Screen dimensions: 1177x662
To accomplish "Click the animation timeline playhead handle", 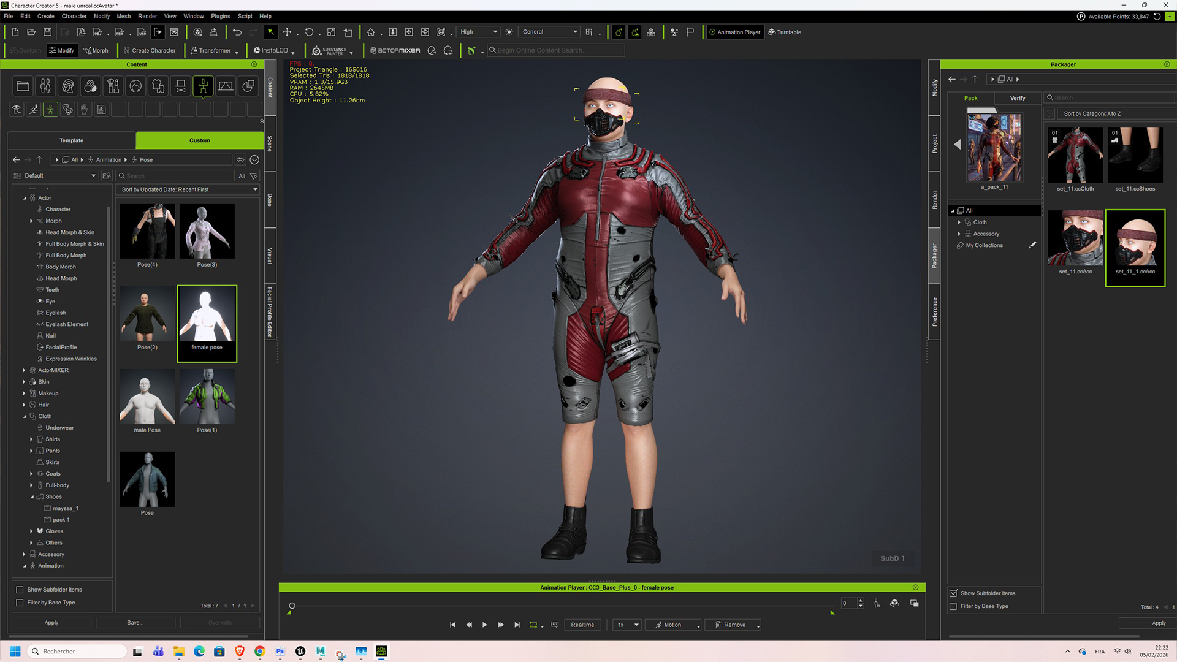I will pos(292,606).
